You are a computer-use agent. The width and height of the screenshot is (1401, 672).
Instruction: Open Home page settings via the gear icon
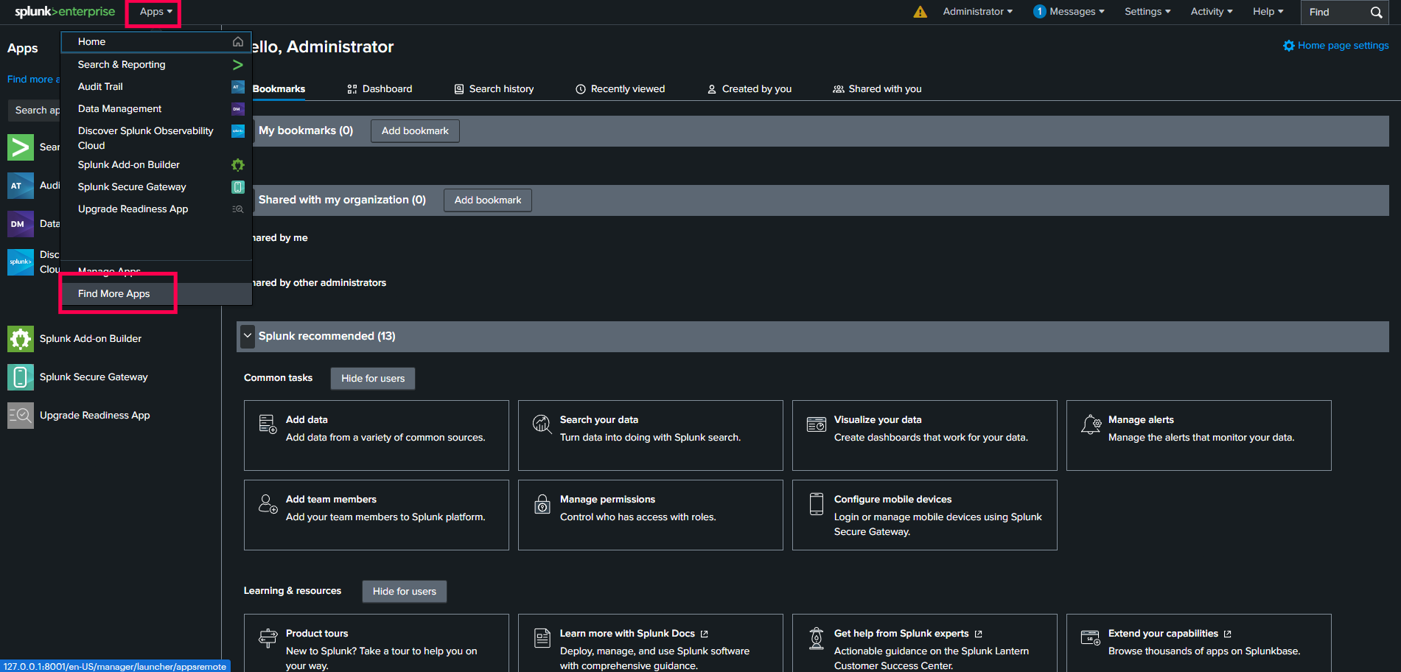pyautogui.click(x=1288, y=45)
